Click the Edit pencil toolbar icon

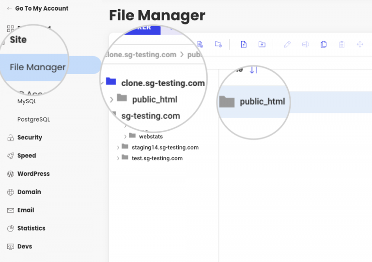coord(287,45)
